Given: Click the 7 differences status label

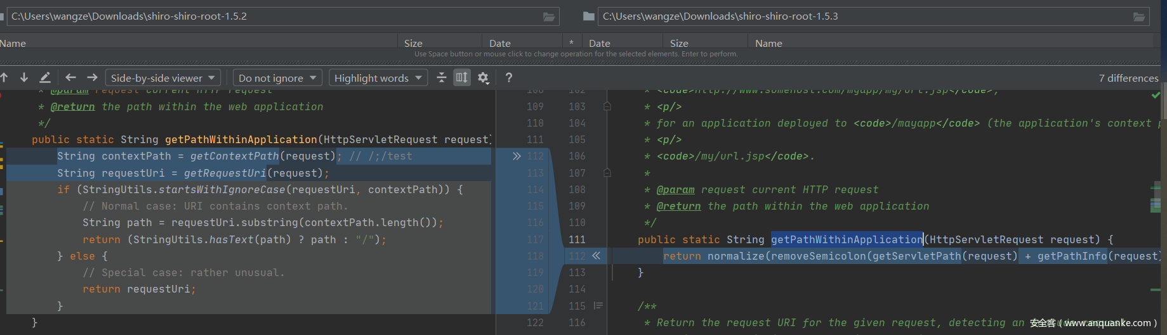Looking at the screenshot, I should point(1128,78).
